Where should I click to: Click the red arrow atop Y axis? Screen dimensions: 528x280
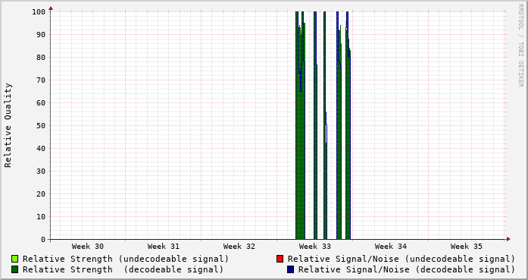click(51, 8)
